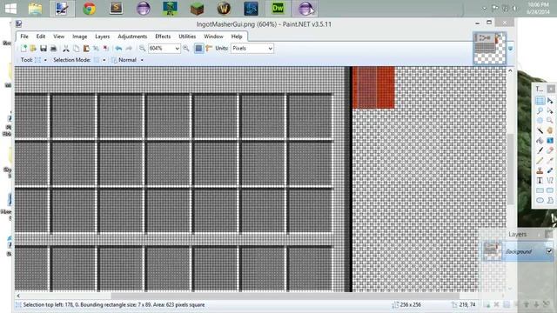Click the Paste clipboard icon
Image resolution: width=557 pixels, height=313 pixels.
click(x=86, y=49)
